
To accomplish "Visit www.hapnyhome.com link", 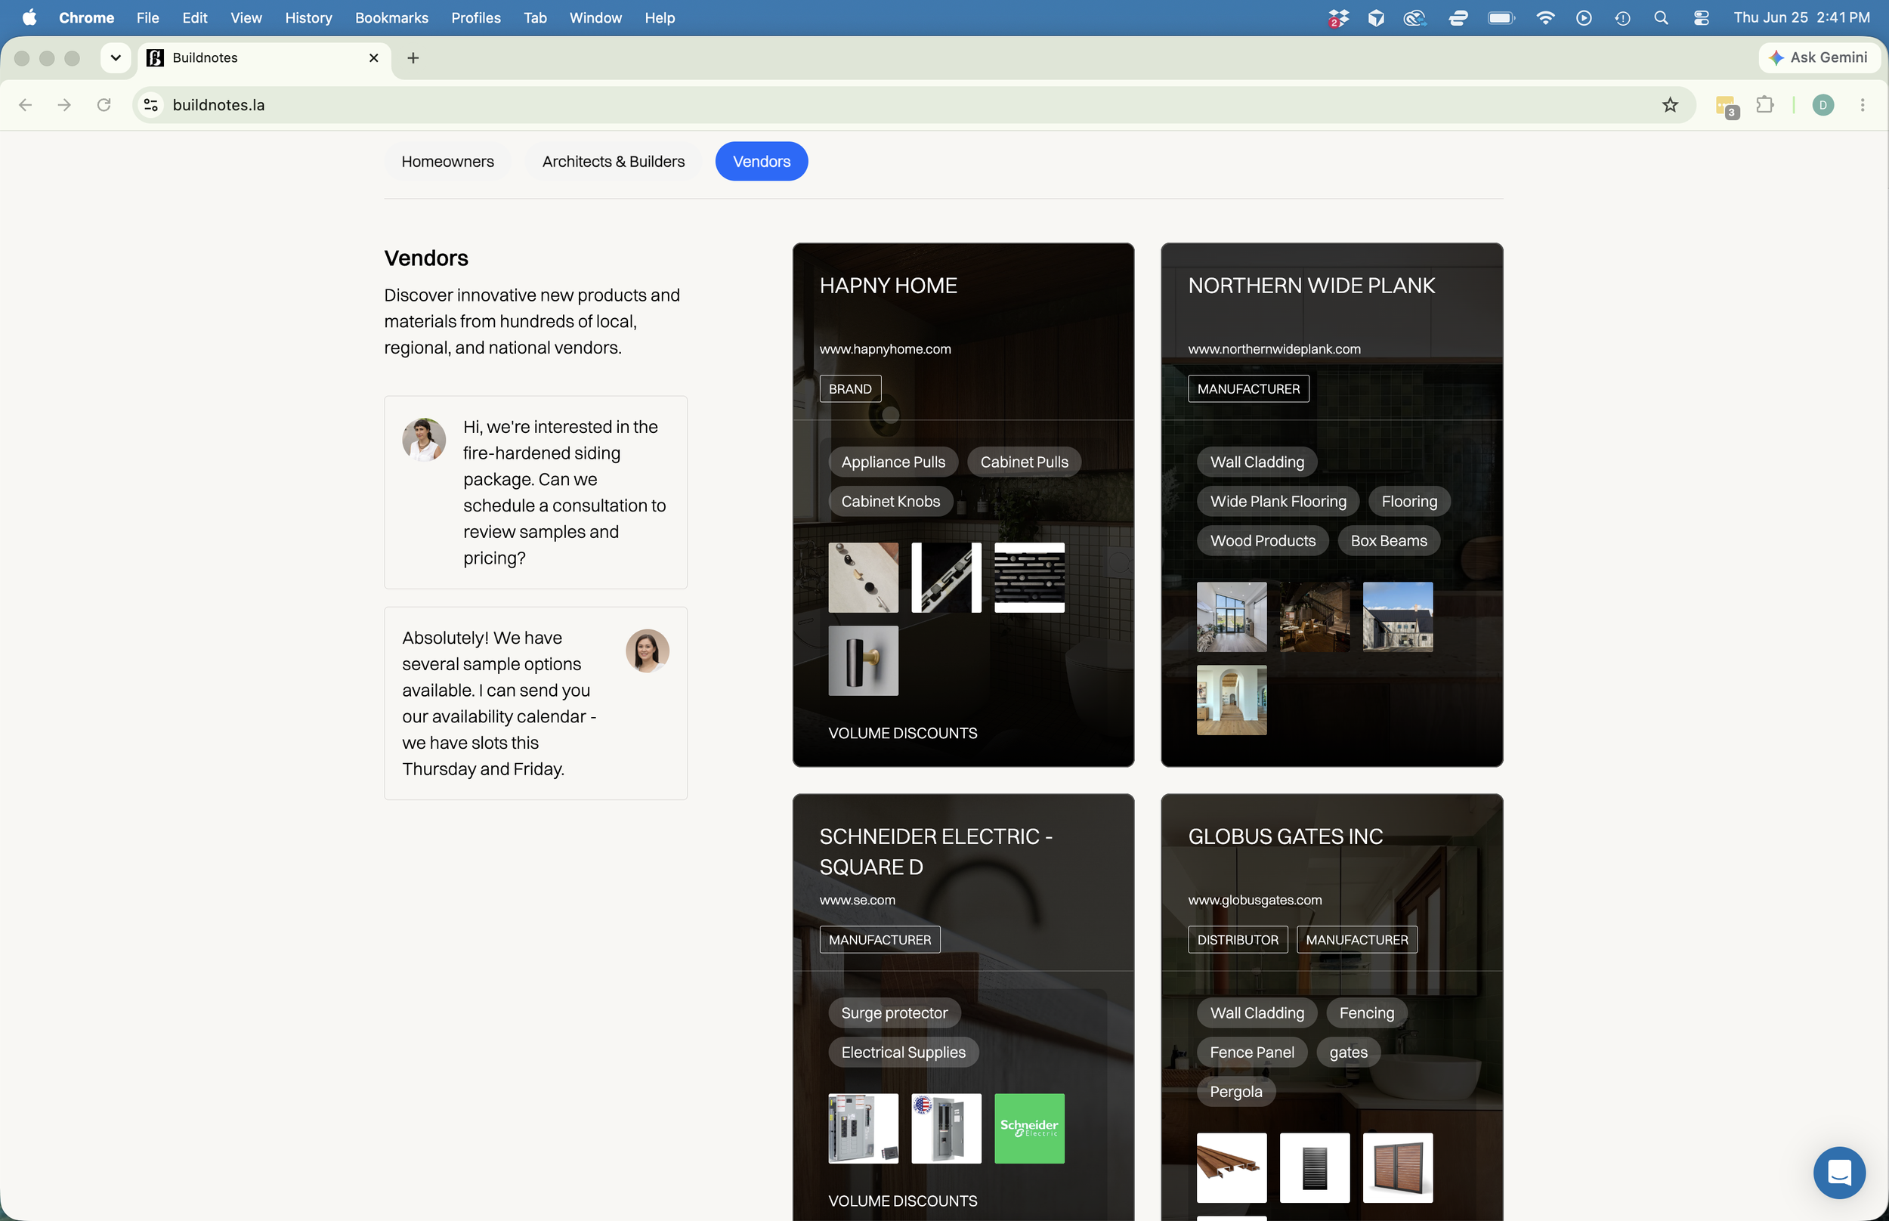I will coord(885,349).
